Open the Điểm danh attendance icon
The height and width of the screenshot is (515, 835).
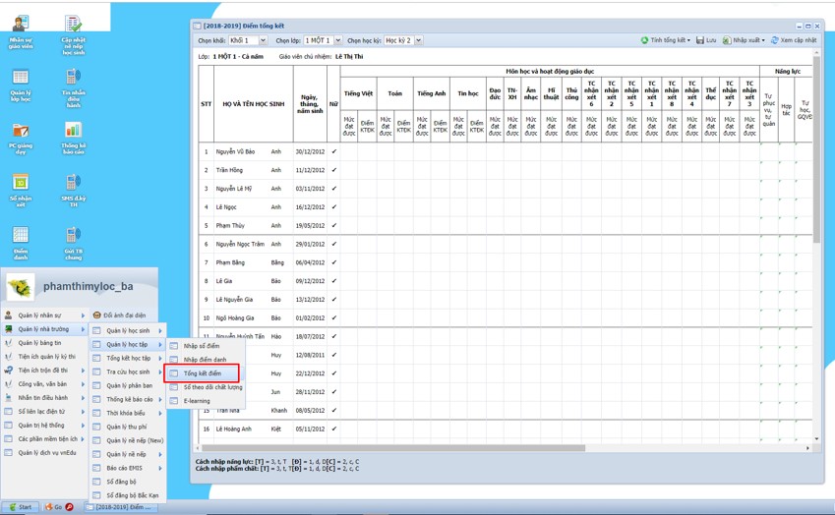[x=21, y=236]
